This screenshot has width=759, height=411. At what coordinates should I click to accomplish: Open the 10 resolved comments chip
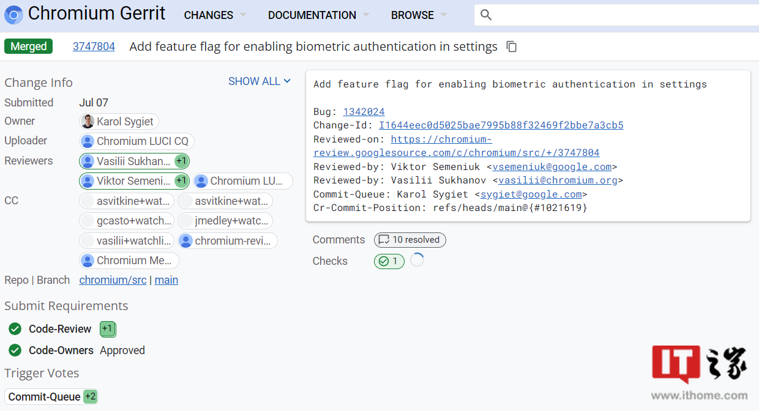(x=409, y=240)
